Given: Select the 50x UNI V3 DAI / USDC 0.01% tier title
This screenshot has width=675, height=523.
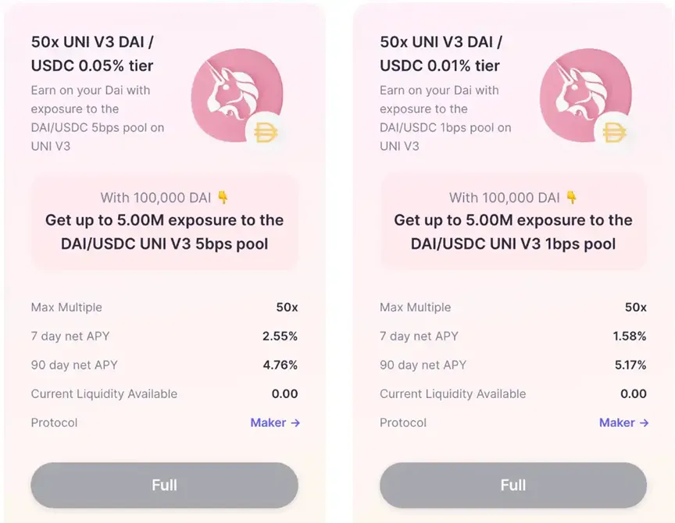Looking at the screenshot, I should coord(441,54).
